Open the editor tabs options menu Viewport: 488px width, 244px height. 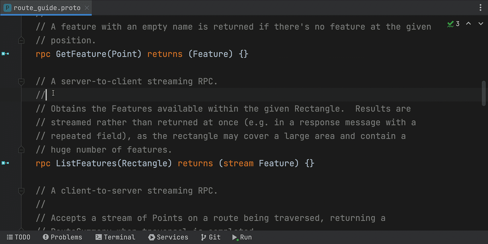pos(481,7)
